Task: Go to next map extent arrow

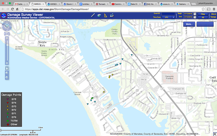Action: click(8, 34)
